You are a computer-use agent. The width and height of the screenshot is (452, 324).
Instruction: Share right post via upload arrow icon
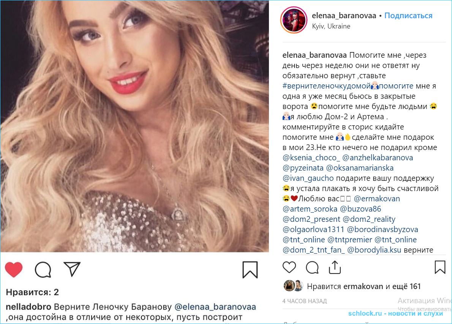[335, 267]
